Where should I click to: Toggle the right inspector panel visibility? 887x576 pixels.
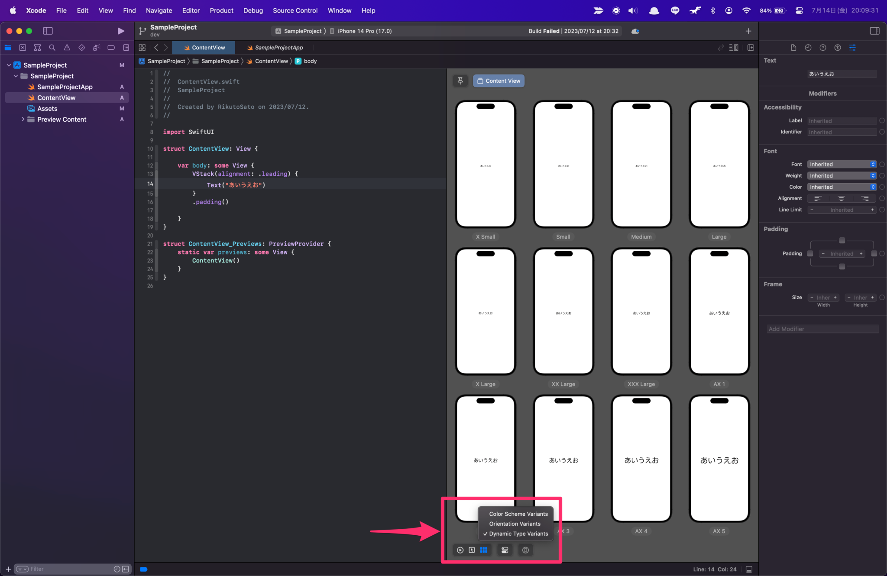pos(875,31)
